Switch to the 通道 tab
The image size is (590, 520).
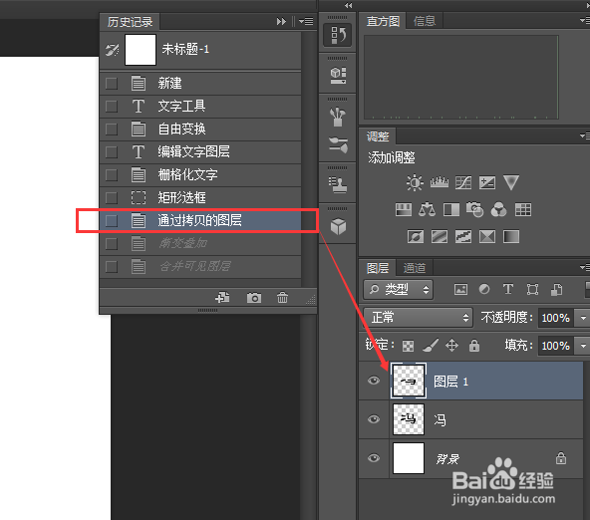tap(415, 268)
